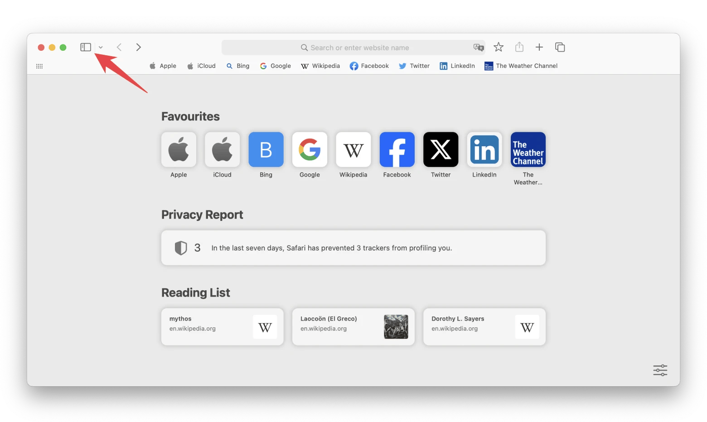Minimize window with the yellow button
The width and height of the screenshot is (707, 422).
tap(52, 48)
